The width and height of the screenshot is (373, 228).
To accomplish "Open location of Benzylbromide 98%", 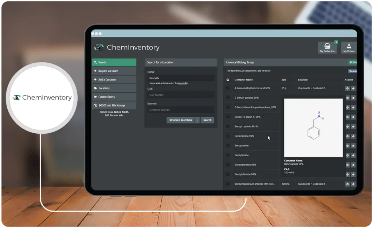I will tap(353, 165).
